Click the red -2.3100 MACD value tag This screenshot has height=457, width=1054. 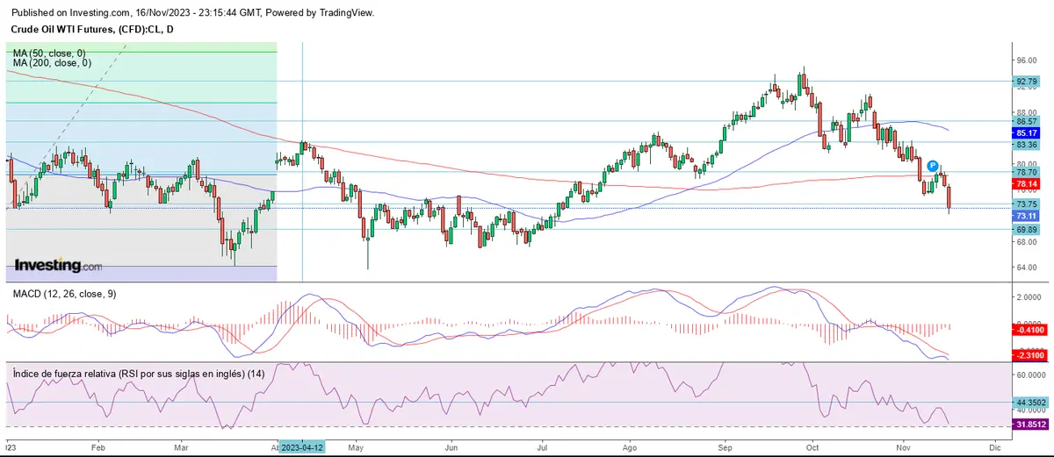pos(1027,355)
